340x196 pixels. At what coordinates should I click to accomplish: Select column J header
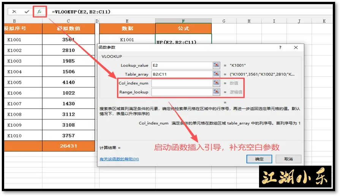pyautogui.click(x=299, y=21)
